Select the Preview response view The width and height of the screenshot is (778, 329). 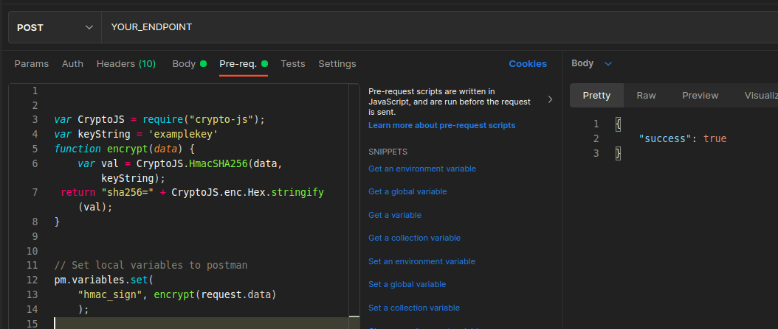[700, 96]
